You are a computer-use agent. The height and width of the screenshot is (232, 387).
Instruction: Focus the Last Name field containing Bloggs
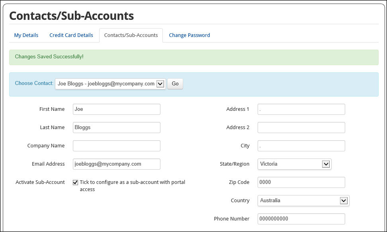click(x=117, y=128)
